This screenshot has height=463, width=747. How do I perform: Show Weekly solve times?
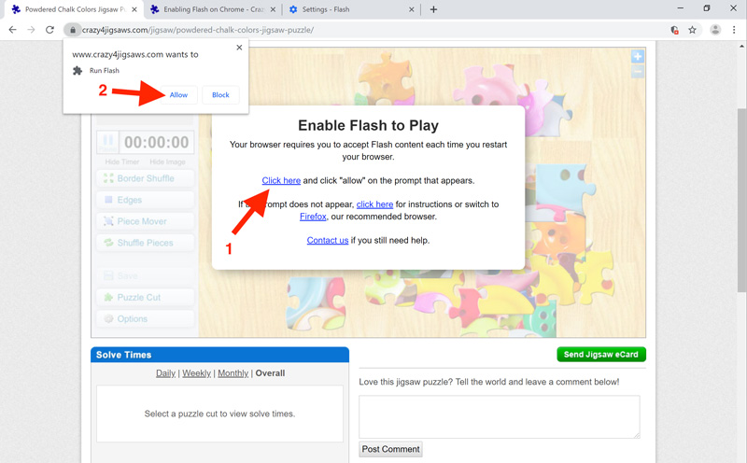point(196,373)
